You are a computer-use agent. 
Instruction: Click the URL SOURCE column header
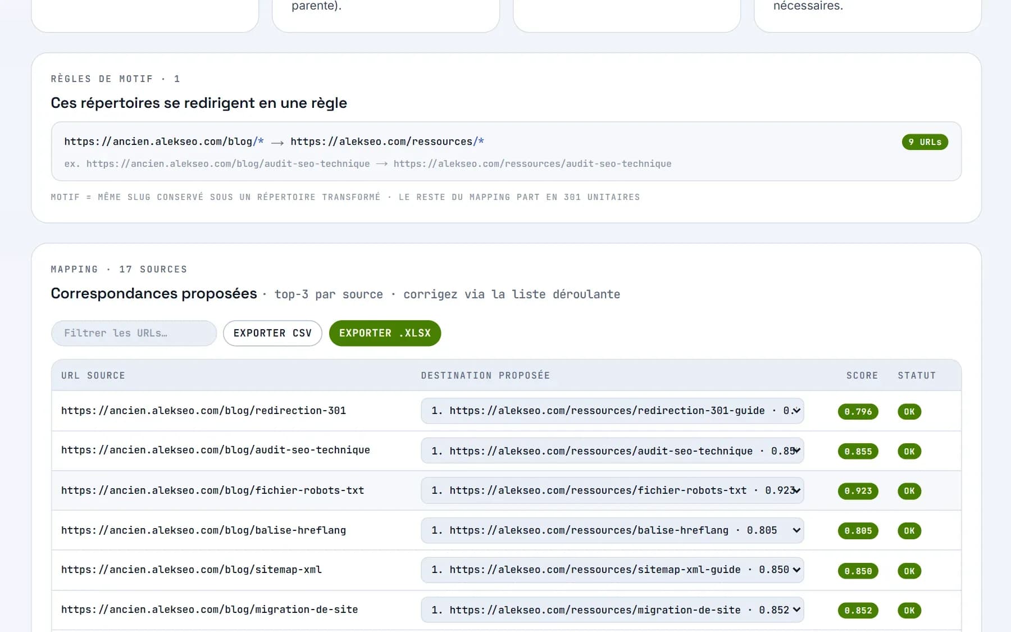point(93,375)
